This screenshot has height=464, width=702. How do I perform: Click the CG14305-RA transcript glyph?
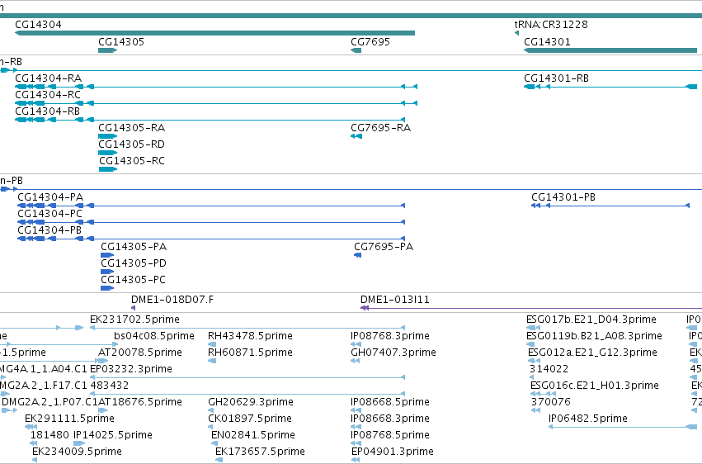pos(107,136)
